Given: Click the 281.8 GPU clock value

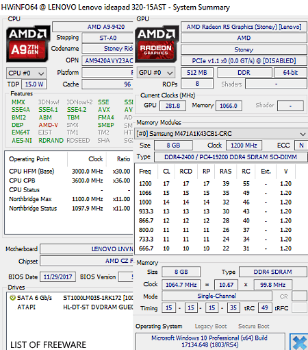Looking at the screenshot, I should 172,106.
